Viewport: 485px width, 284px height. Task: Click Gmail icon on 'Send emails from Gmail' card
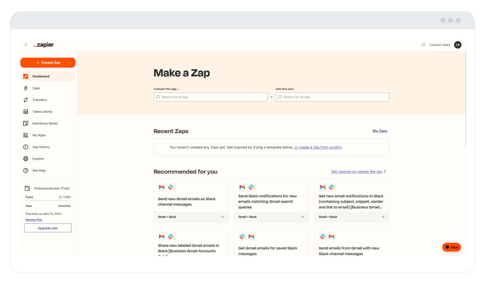click(332, 237)
